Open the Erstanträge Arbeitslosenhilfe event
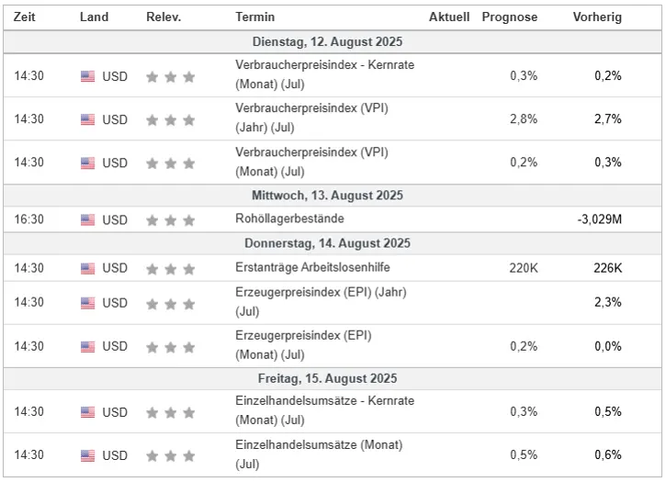666x482 pixels. 312,267
